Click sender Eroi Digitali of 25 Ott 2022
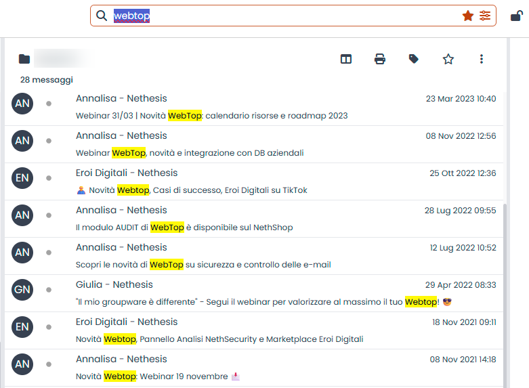529x388 pixels. 127,173
